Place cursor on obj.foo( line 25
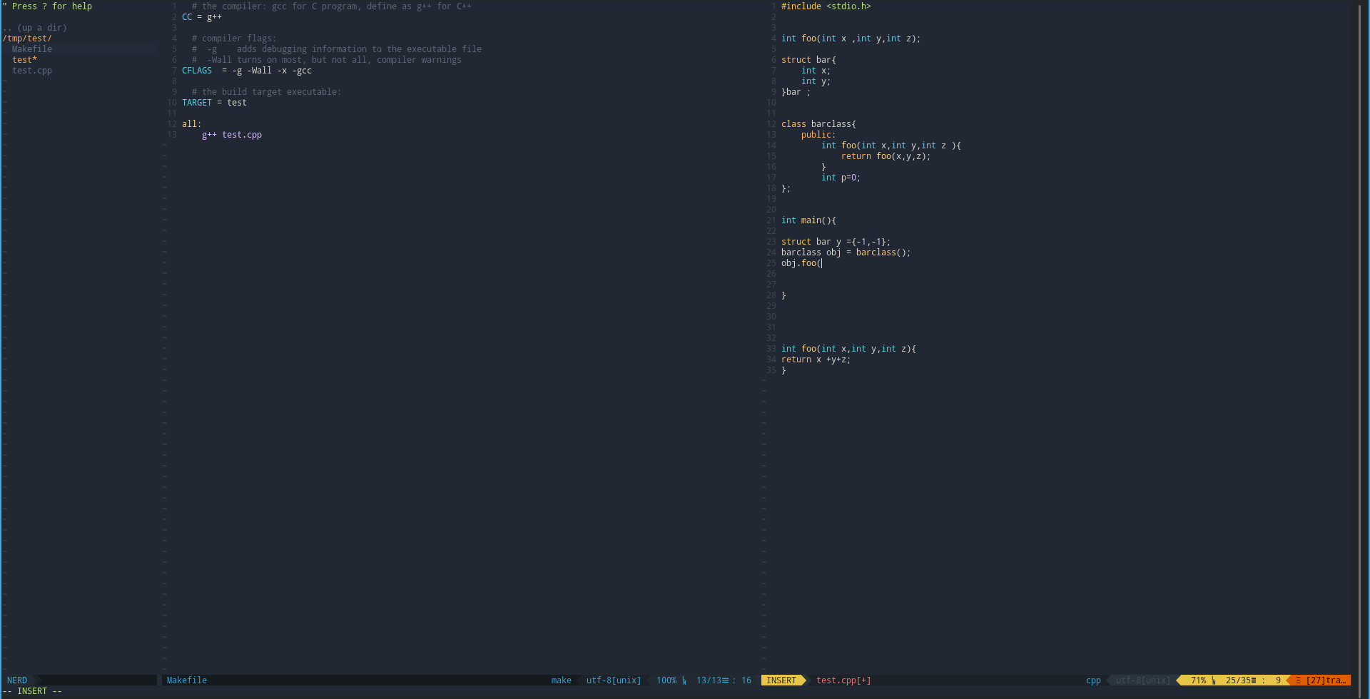Screen dimensions: 1370x699 [802, 262]
